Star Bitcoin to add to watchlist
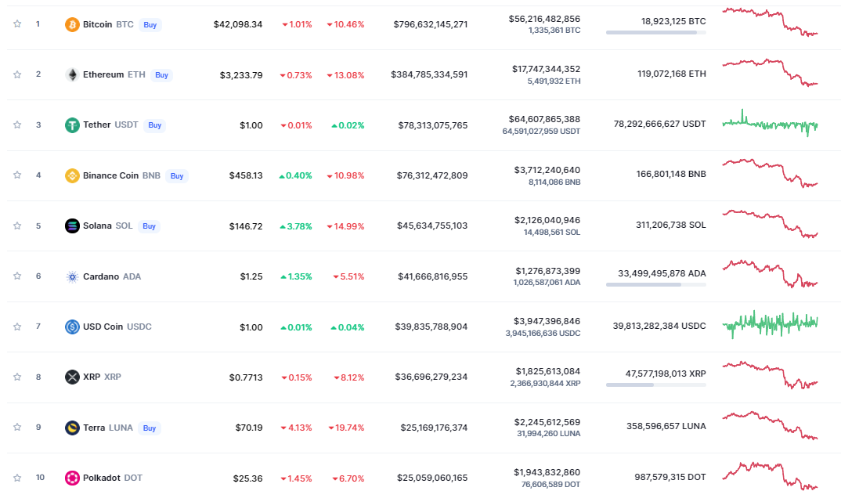The image size is (841, 491). pyautogui.click(x=17, y=23)
